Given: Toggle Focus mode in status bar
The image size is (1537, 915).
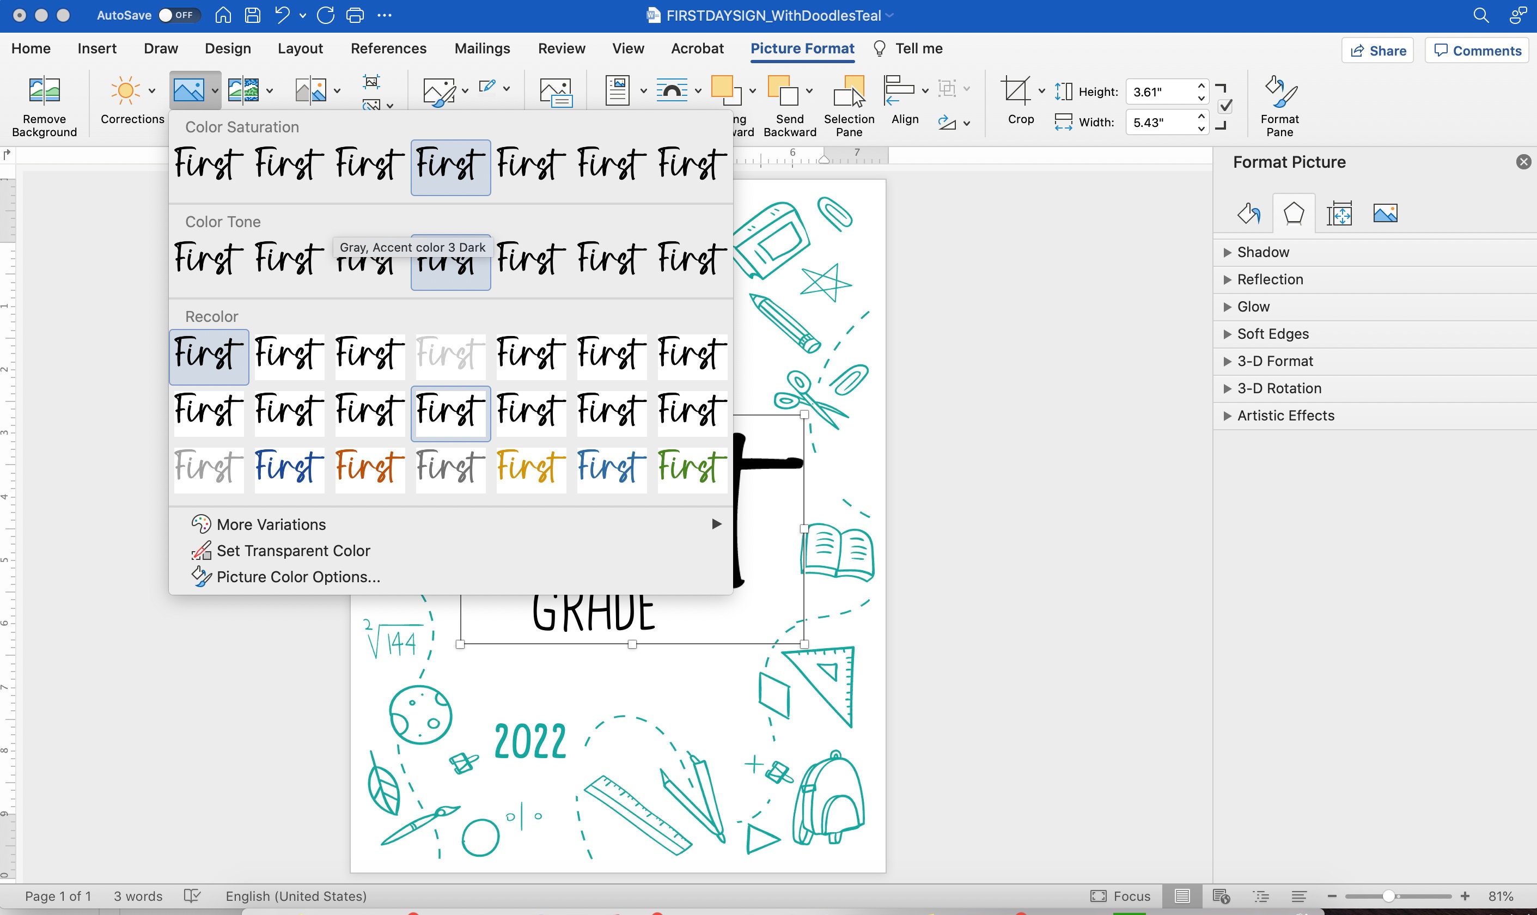Looking at the screenshot, I should click(x=1120, y=896).
